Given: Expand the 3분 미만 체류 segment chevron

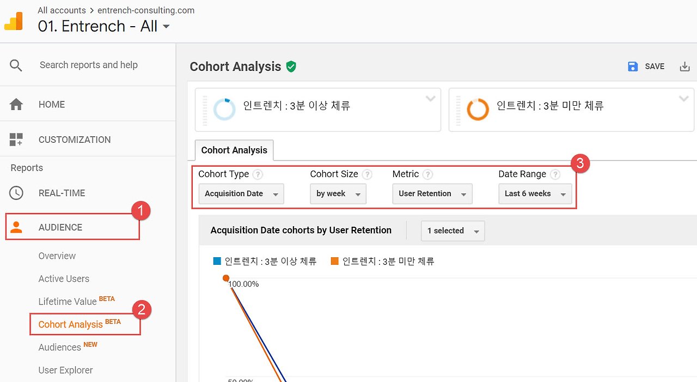Looking at the screenshot, I should pyautogui.click(x=684, y=99).
